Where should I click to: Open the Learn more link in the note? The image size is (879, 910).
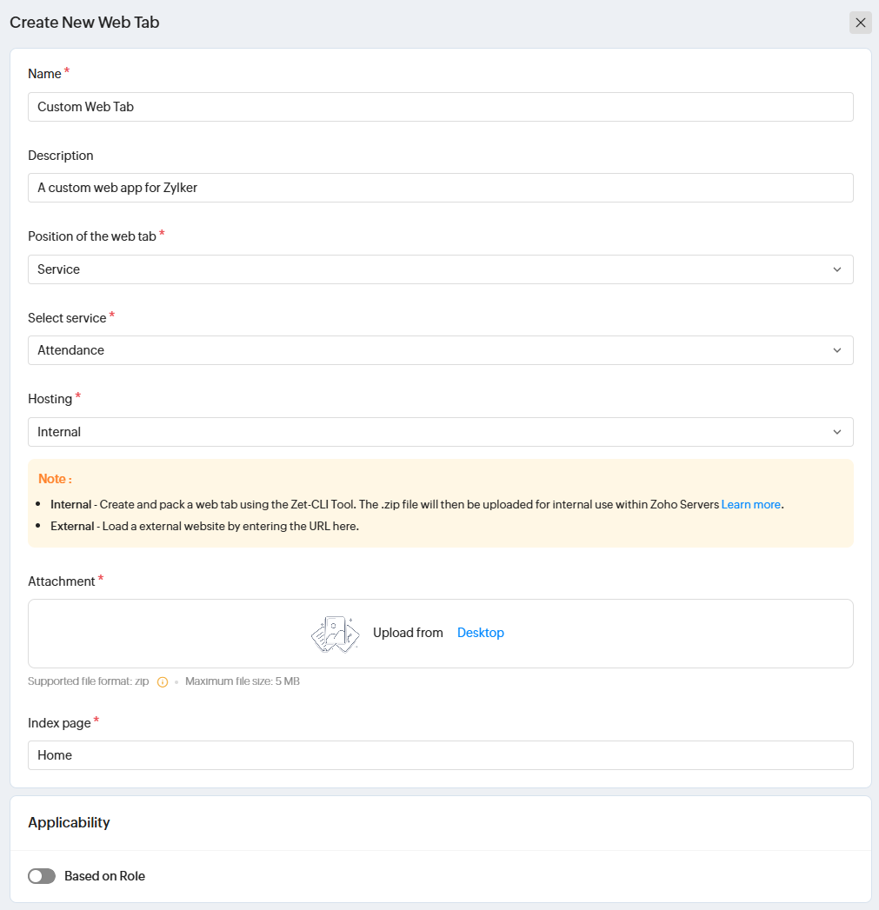750,504
